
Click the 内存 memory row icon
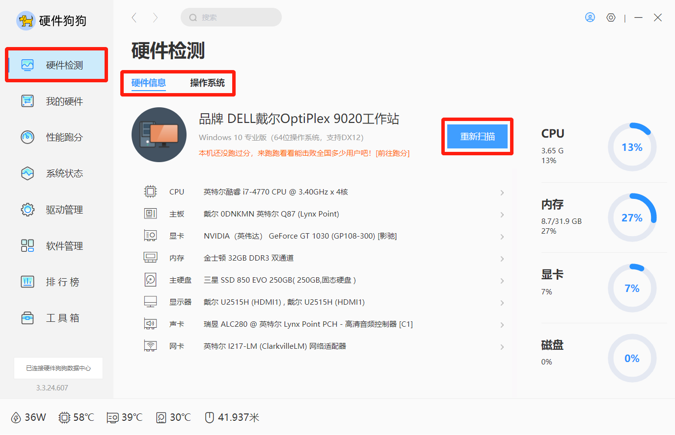150,258
